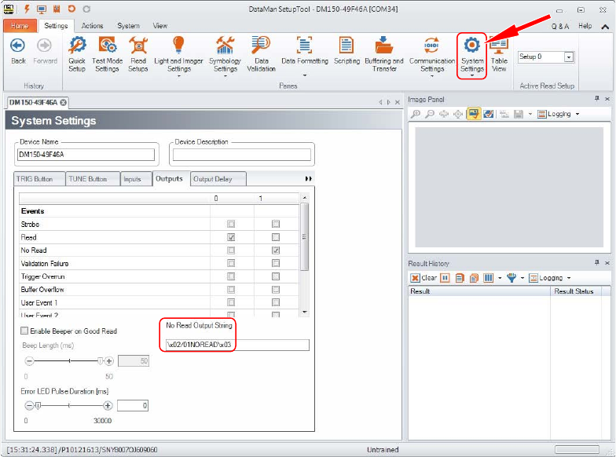Click the Error LED Pulse Duration slider

tap(69, 406)
